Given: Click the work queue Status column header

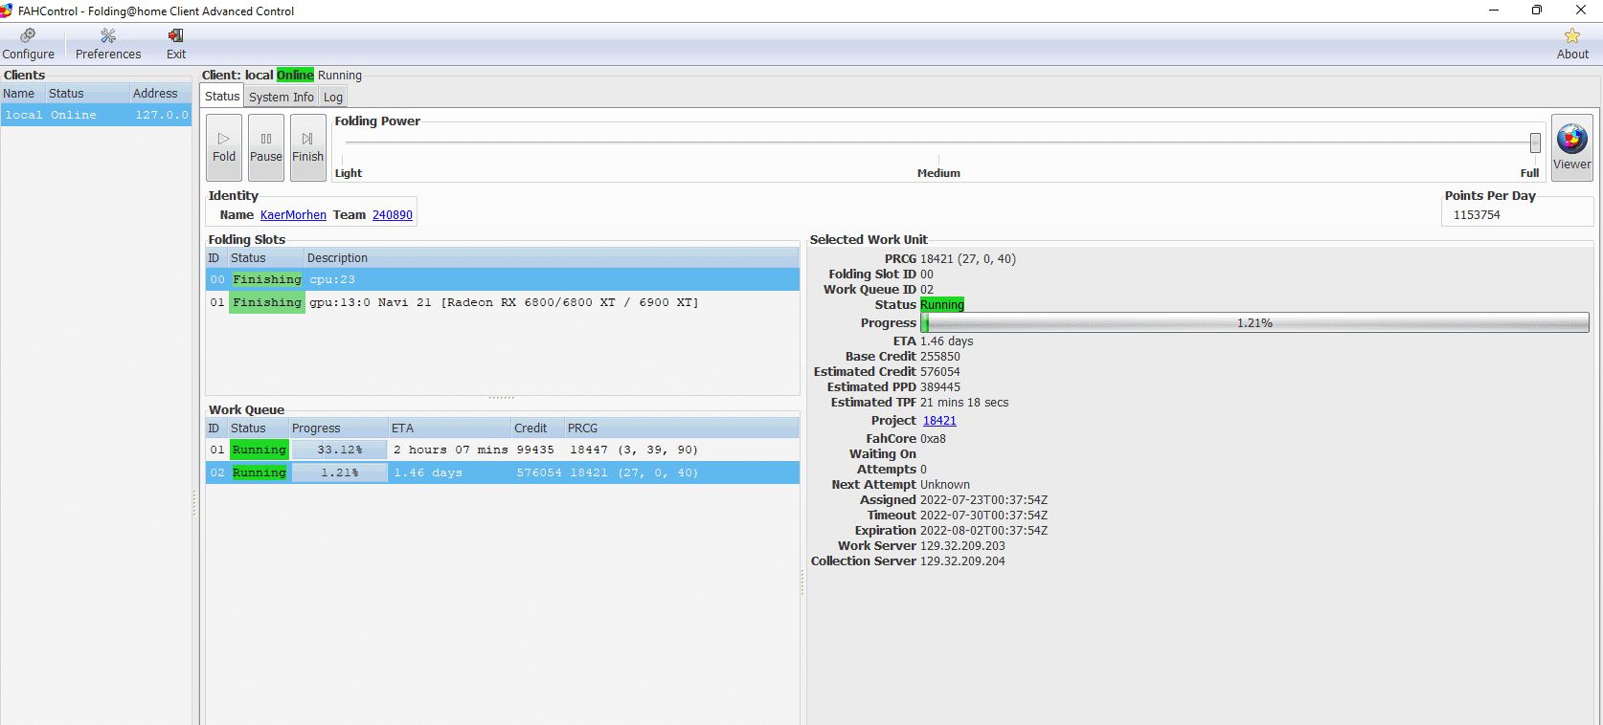Looking at the screenshot, I should [x=259, y=428].
